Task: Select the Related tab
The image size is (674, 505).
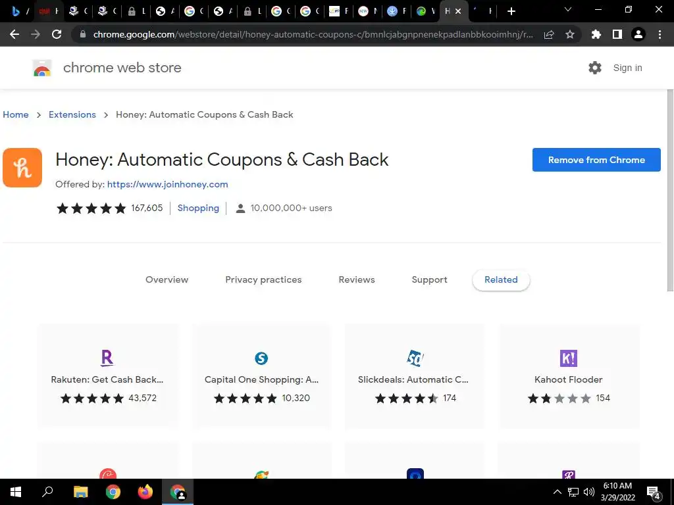Action: (501, 279)
